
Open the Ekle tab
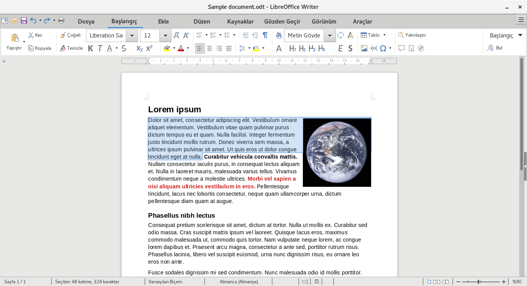click(164, 22)
